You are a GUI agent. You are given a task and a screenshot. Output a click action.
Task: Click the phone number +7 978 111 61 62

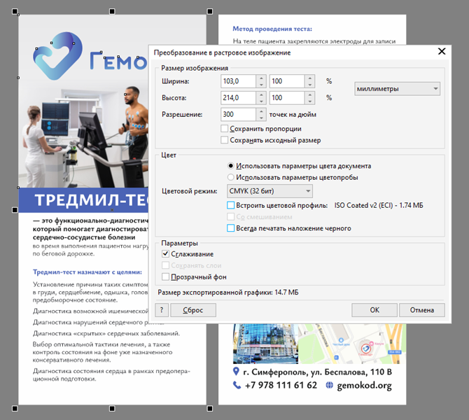[x=281, y=385]
